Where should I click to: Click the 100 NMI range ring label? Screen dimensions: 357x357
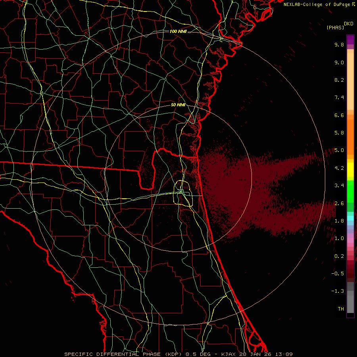point(178,31)
